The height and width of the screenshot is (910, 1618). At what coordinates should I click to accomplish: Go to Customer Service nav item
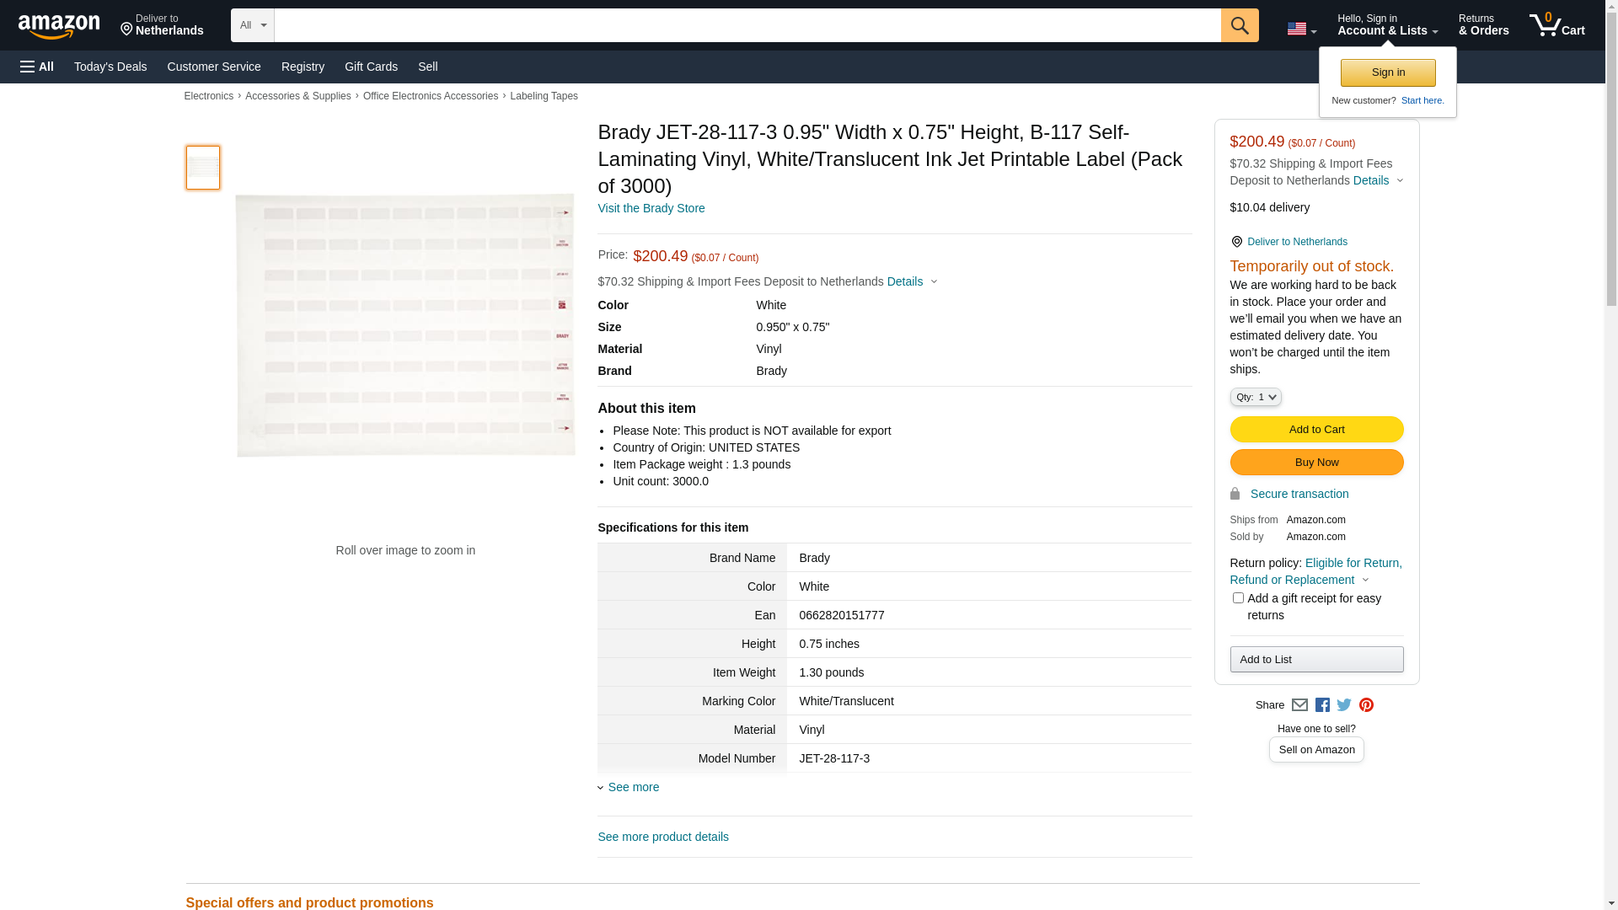tap(214, 67)
